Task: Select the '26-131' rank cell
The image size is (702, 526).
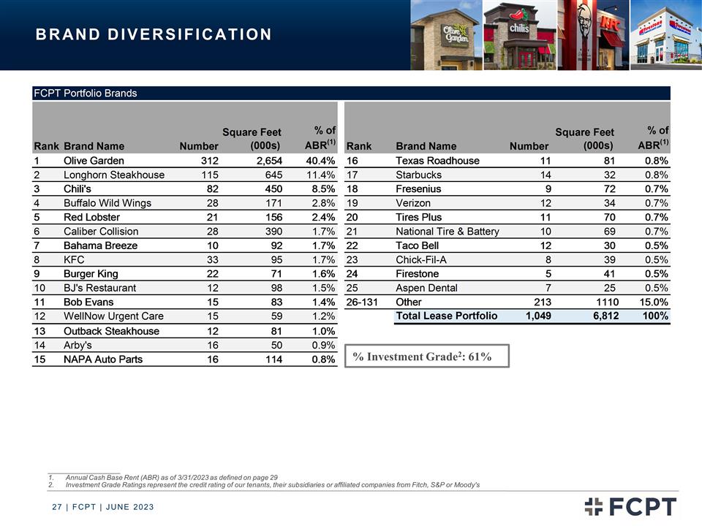Action: (362, 302)
